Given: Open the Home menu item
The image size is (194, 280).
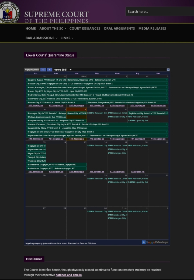Looking at the screenshot, I should tap(31, 29).
